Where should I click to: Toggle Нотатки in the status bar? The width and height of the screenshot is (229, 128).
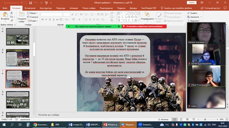coord(163,119)
